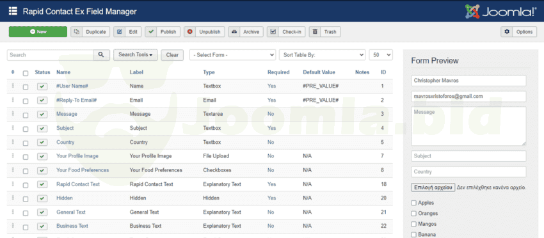Viewport: 544px width, 238px height.
Task: Click the Edit toolbar button
Action: pyautogui.click(x=127, y=31)
